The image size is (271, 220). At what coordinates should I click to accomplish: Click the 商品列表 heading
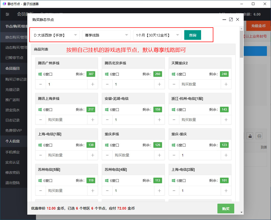pyautogui.click(x=41, y=50)
